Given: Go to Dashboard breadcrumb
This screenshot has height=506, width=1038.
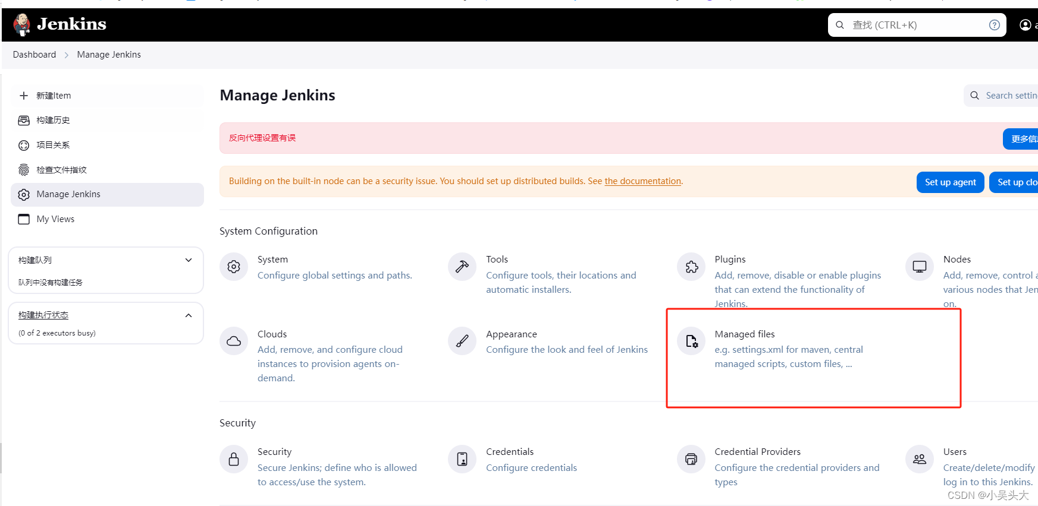Looking at the screenshot, I should (35, 55).
